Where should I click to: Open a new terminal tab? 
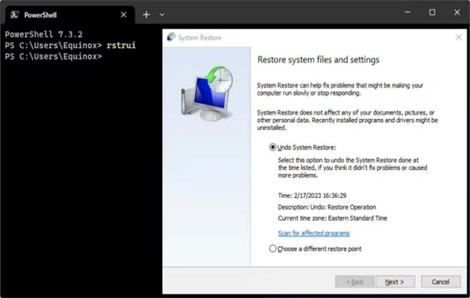point(146,14)
